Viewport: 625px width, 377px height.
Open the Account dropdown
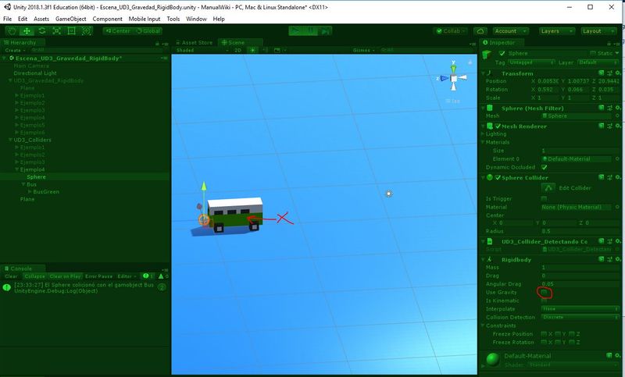[511, 31]
